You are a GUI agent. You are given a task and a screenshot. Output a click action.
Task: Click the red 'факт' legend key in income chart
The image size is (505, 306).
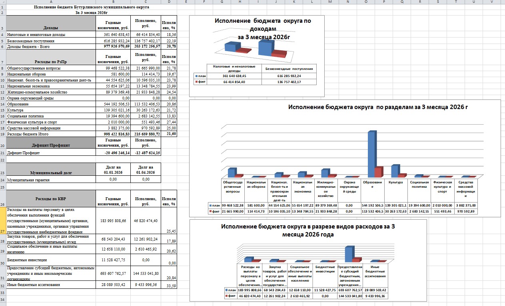tap(196, 82)
